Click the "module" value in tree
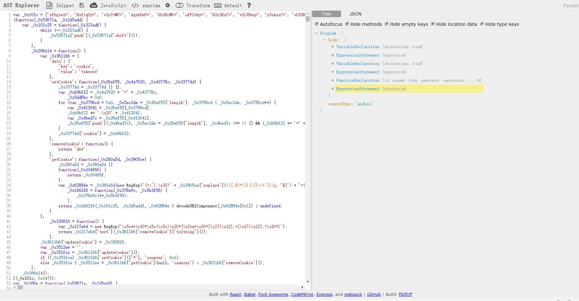The height and width of the screenshot is (301, 579). click(365, 104)
